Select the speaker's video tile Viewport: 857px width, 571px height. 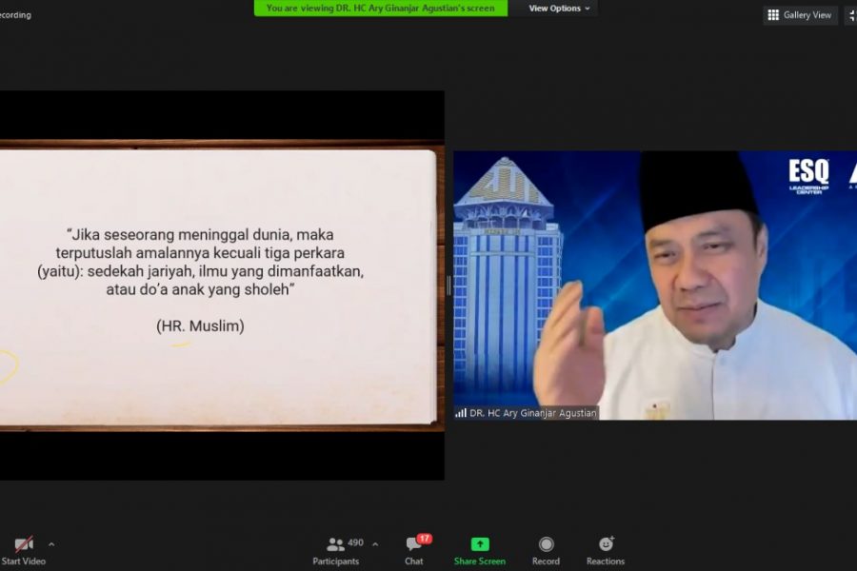click(655, 285)
